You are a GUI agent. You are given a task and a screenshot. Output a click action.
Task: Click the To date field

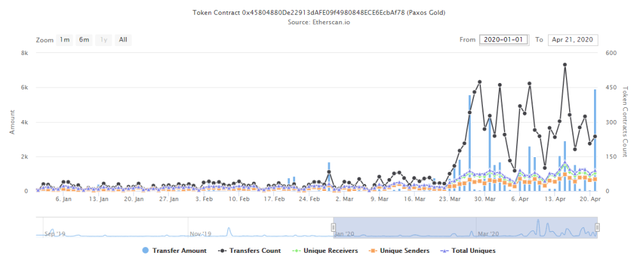tap(572, 40)
